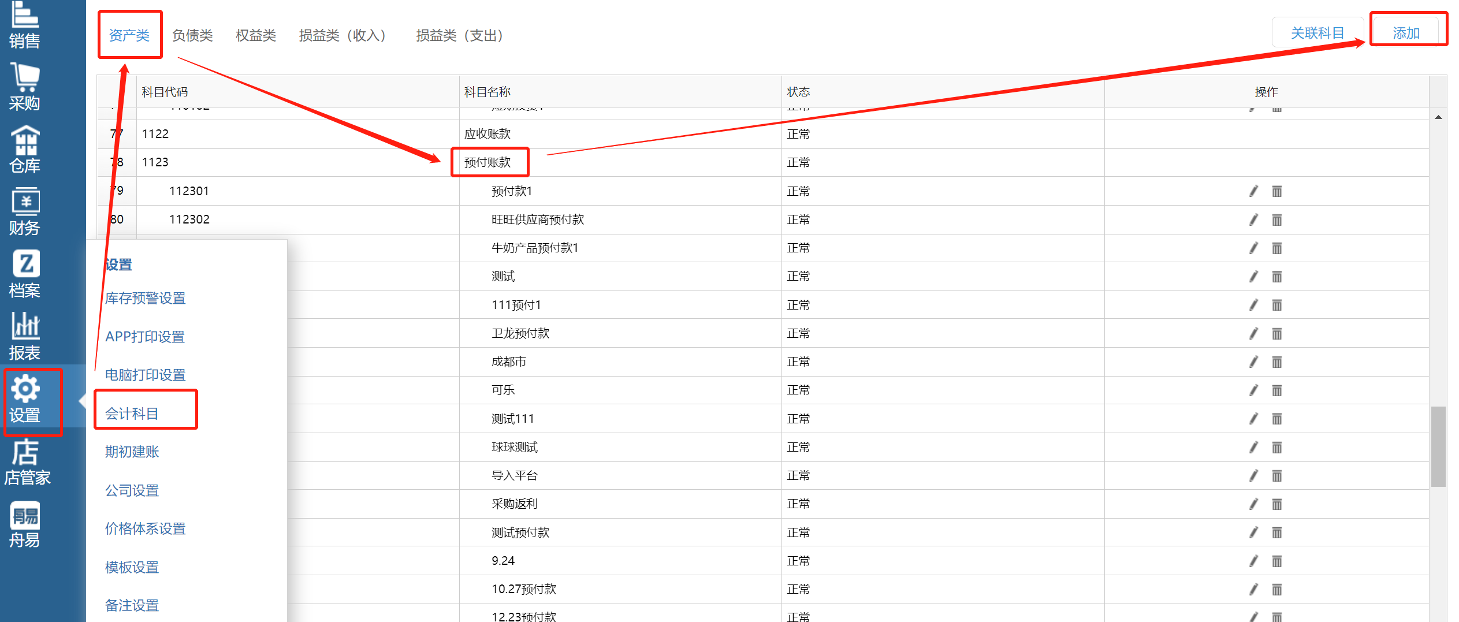
Task: Click subject code 112301
Action: click(189, 191)
